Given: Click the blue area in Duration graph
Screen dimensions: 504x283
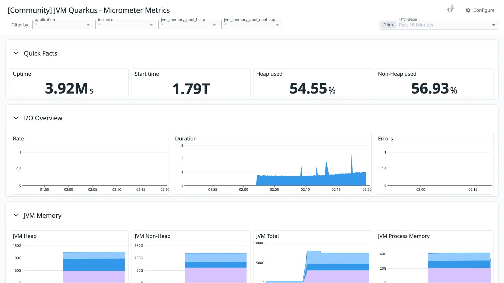Looking at the screenshot, I should 311,181.
